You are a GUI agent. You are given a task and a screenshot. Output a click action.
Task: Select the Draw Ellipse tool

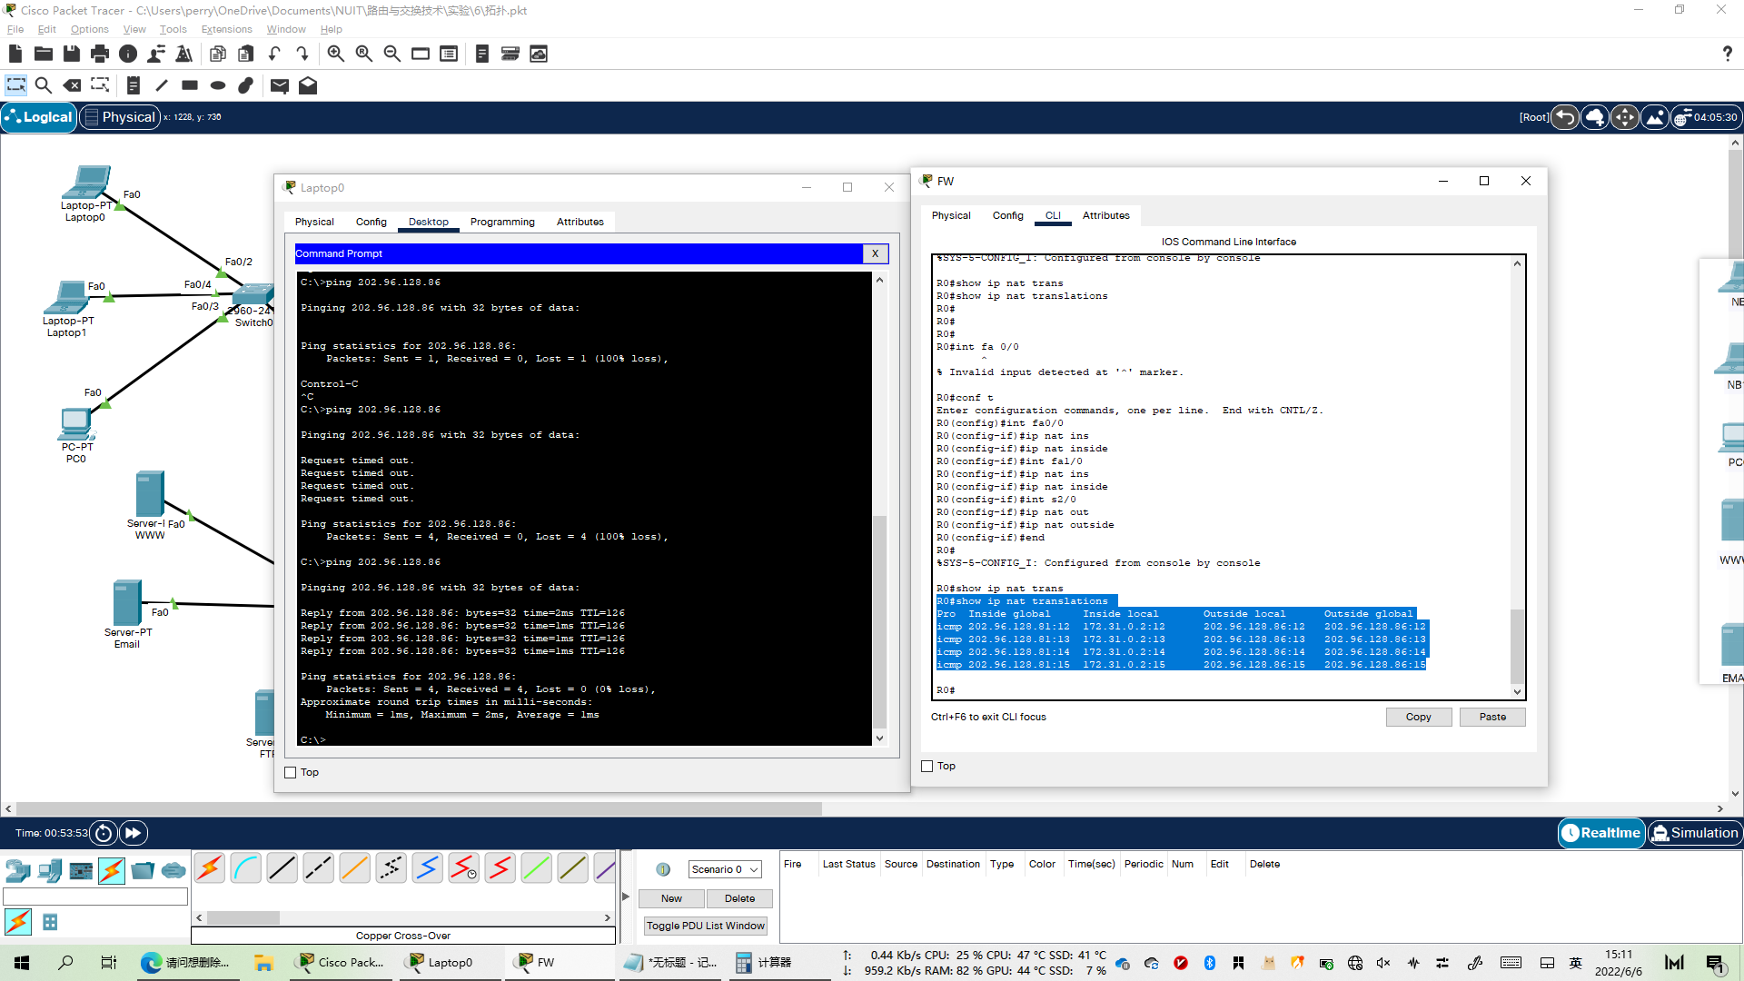click(218, 85)
